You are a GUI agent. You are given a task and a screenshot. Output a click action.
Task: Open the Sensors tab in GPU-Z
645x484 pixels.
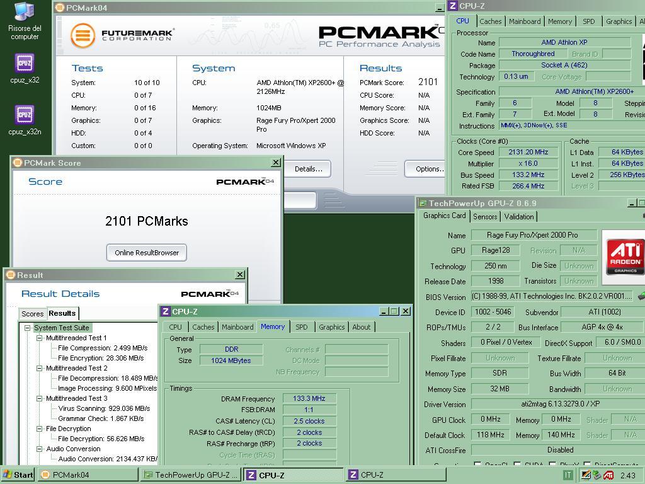[x=485, y=217]
